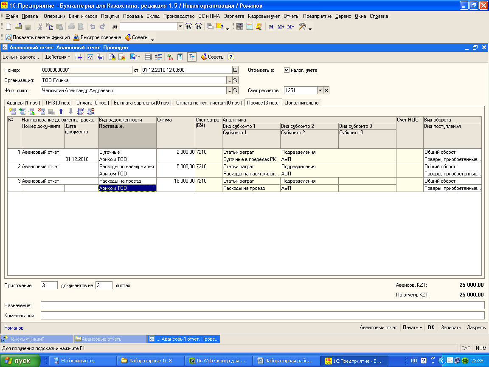Switch to the Оплата (0 поз.) tab
Viewport: 489px width, 367px height.
coord(93,103)
